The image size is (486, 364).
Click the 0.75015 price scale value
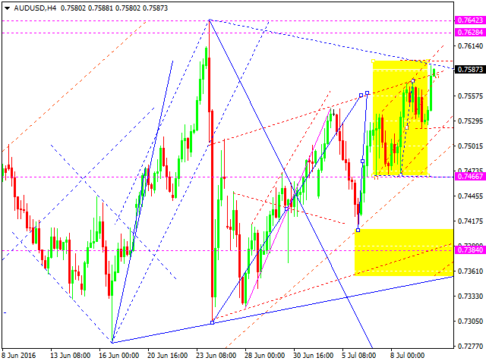(x=470, y=146)
